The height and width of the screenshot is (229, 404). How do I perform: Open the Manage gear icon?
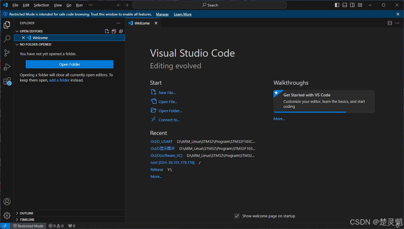7,216
